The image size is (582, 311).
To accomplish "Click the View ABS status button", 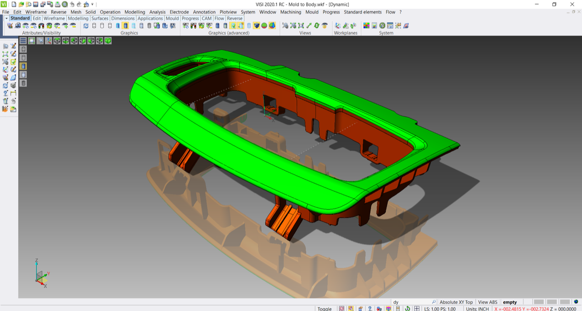I will (x=487, y=302).
